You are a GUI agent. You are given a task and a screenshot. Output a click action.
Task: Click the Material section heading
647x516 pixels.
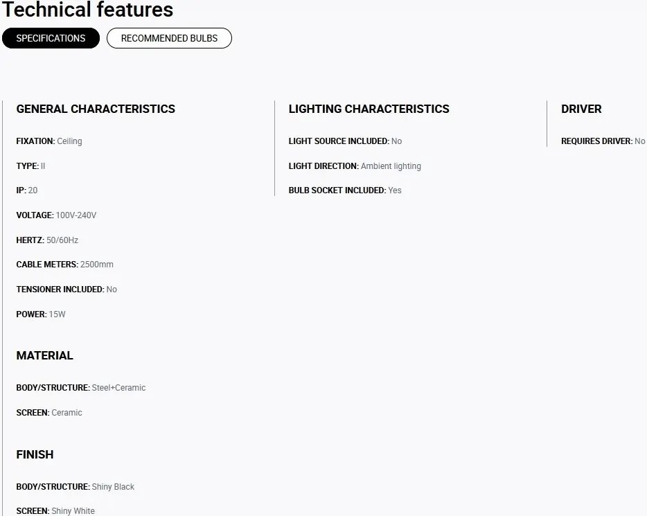44,355
